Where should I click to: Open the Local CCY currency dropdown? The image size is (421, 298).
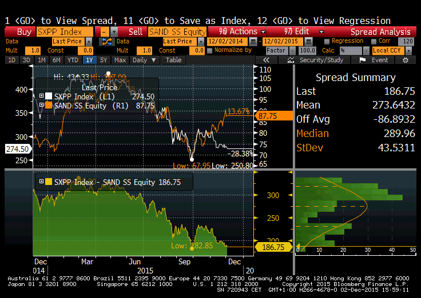point(408,51)
